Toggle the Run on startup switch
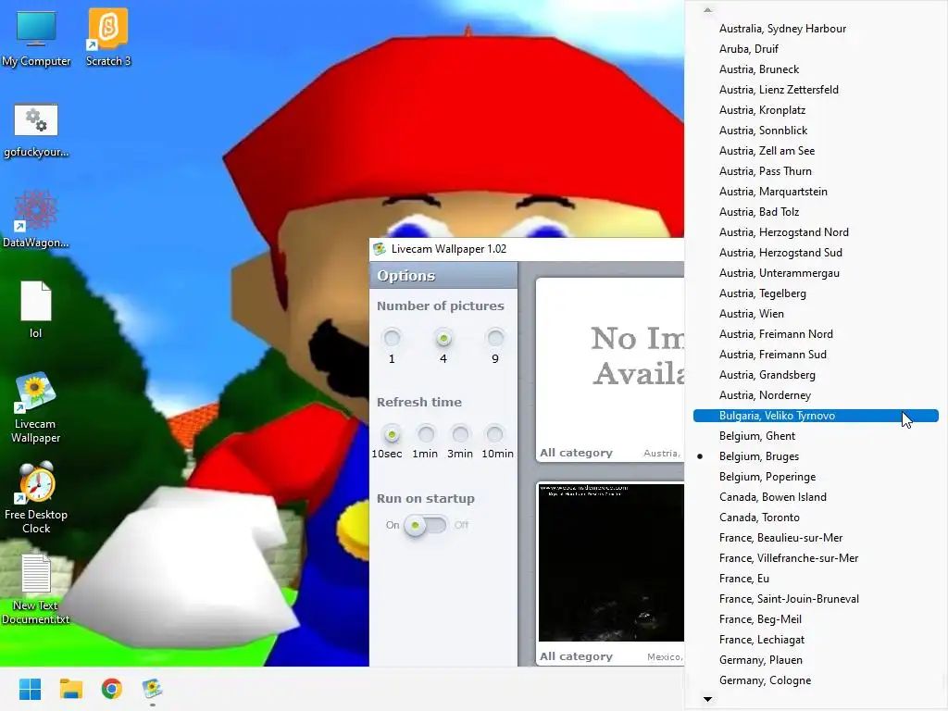The image size is (948, 711). [x=426, y=525]
